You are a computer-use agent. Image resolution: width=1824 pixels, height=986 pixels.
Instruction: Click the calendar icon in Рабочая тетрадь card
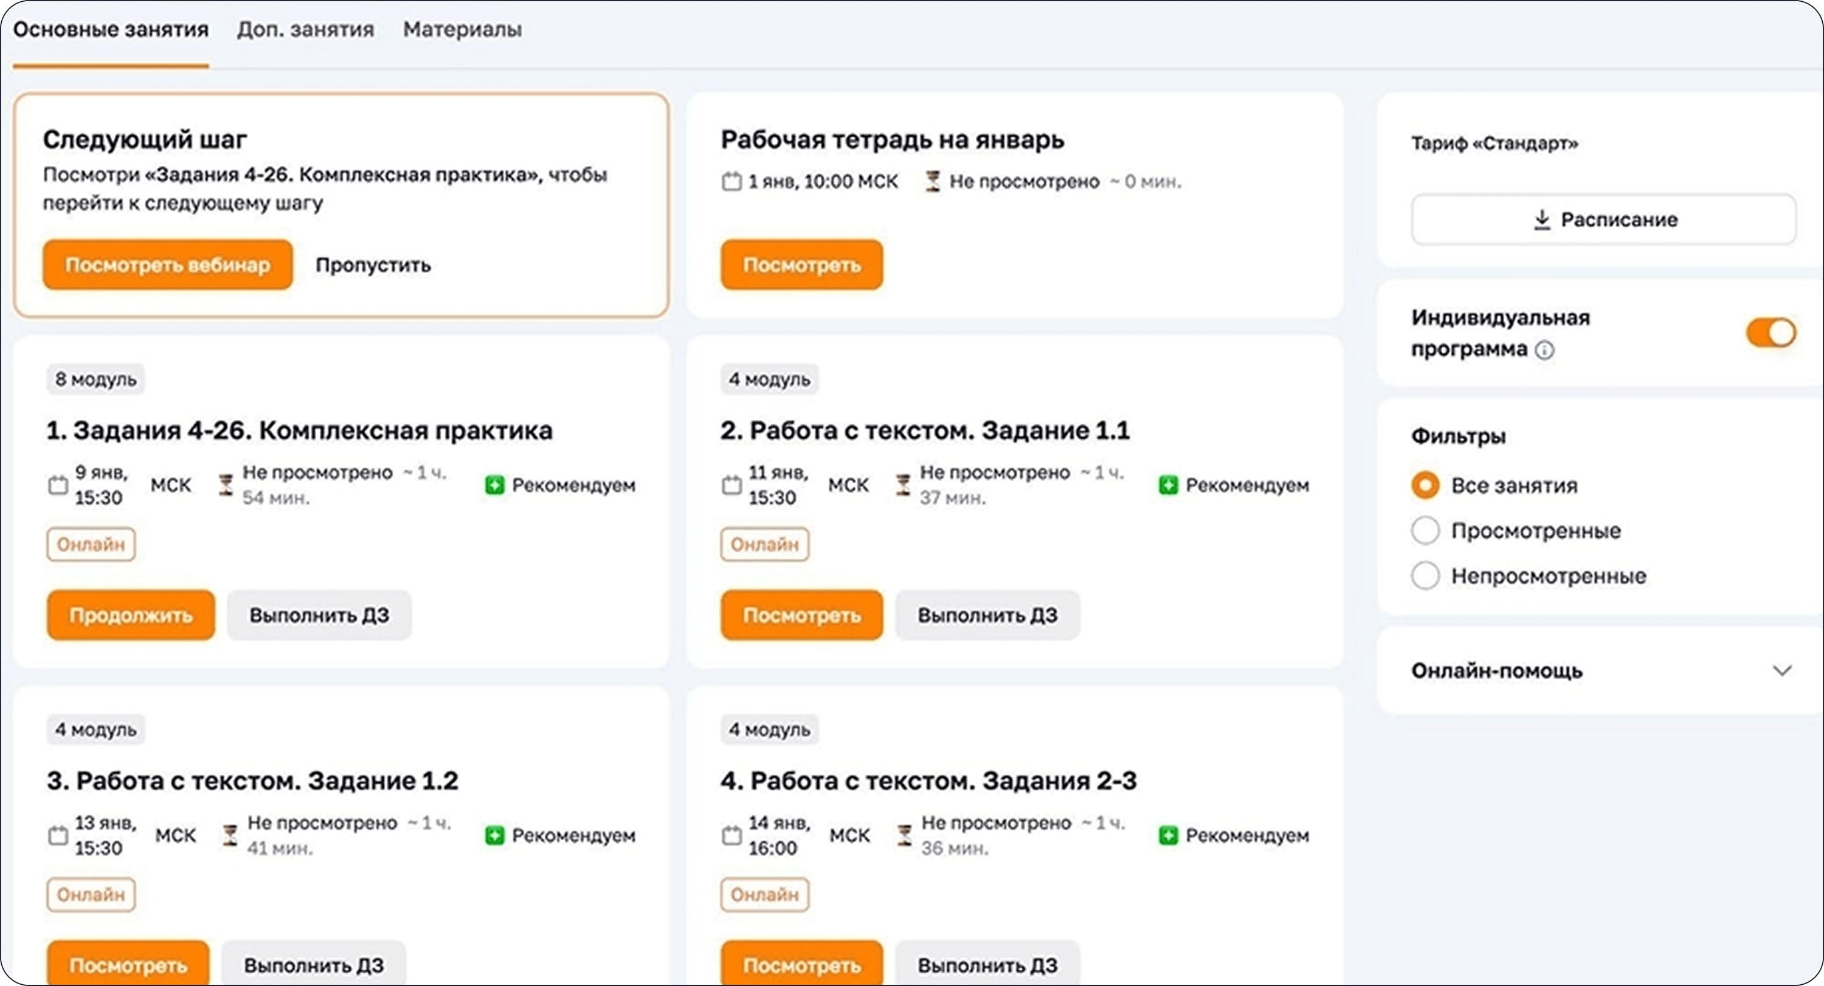point(731,182)
